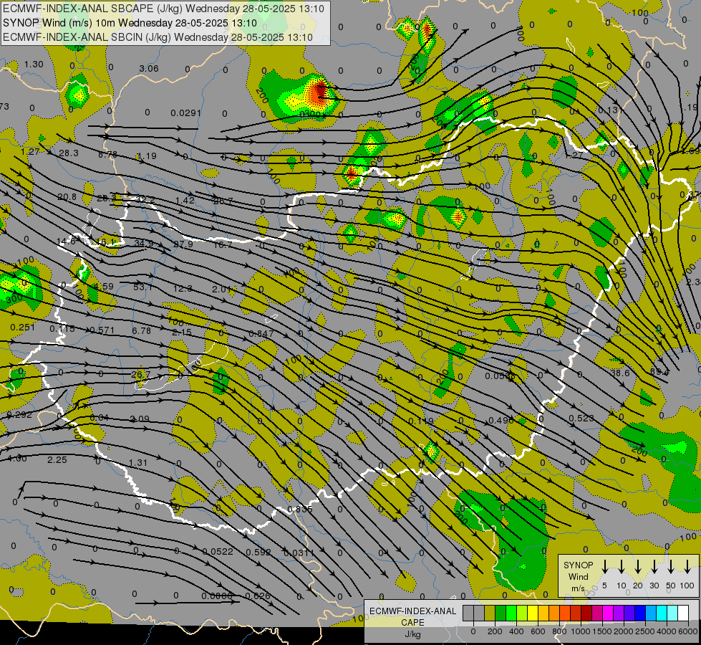Image resolution: width=701 pixels, height=645 pixels.
Task: Click the map value 4.59
Action: [104, 286]
